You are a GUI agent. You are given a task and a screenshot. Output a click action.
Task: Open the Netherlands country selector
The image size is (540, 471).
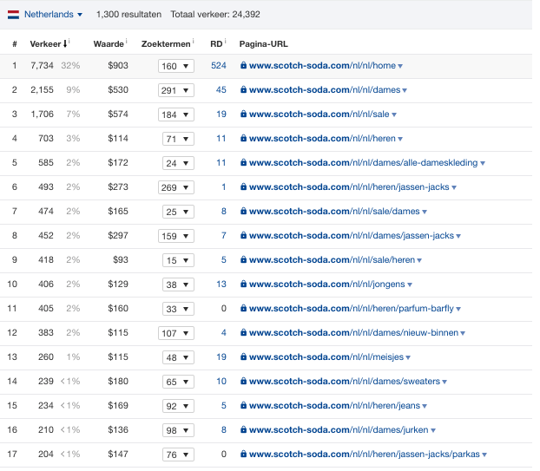53,15
